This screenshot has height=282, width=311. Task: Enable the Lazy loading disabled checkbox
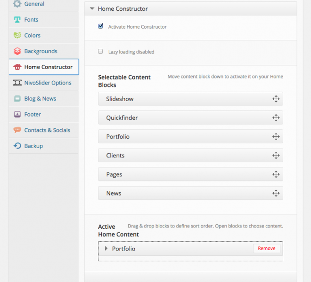100,51
